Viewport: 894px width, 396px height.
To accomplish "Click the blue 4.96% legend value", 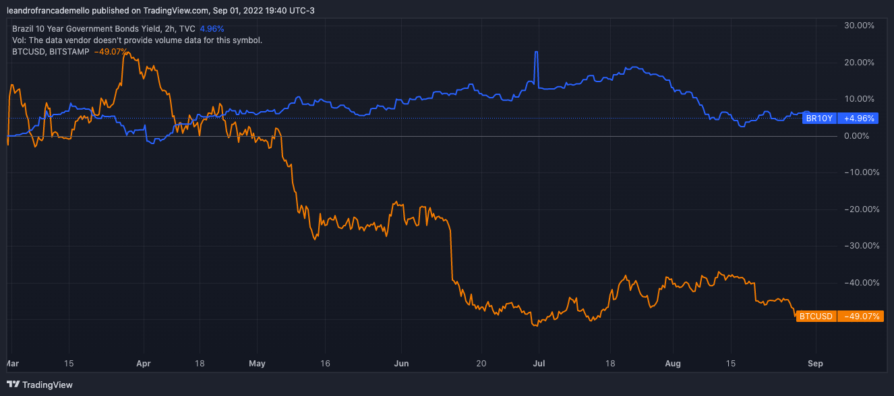I will point(212,29).
